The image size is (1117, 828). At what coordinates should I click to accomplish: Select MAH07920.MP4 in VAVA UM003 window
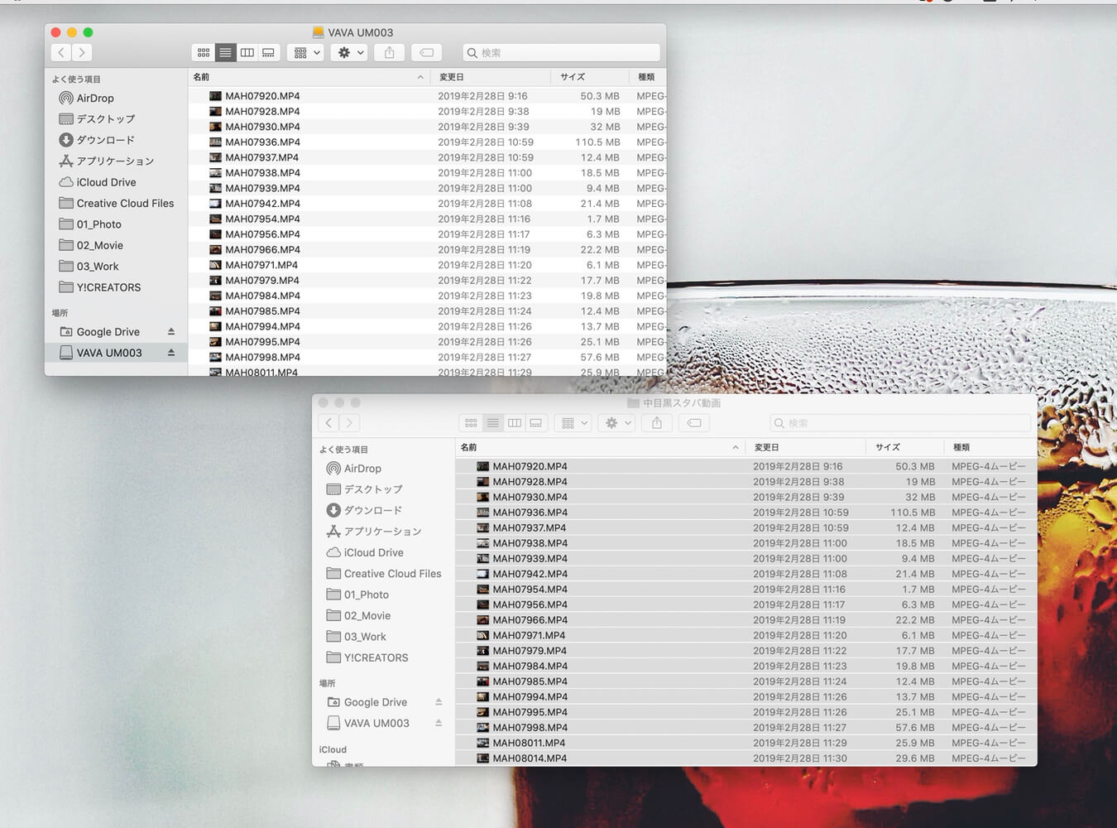pos(427,96)
